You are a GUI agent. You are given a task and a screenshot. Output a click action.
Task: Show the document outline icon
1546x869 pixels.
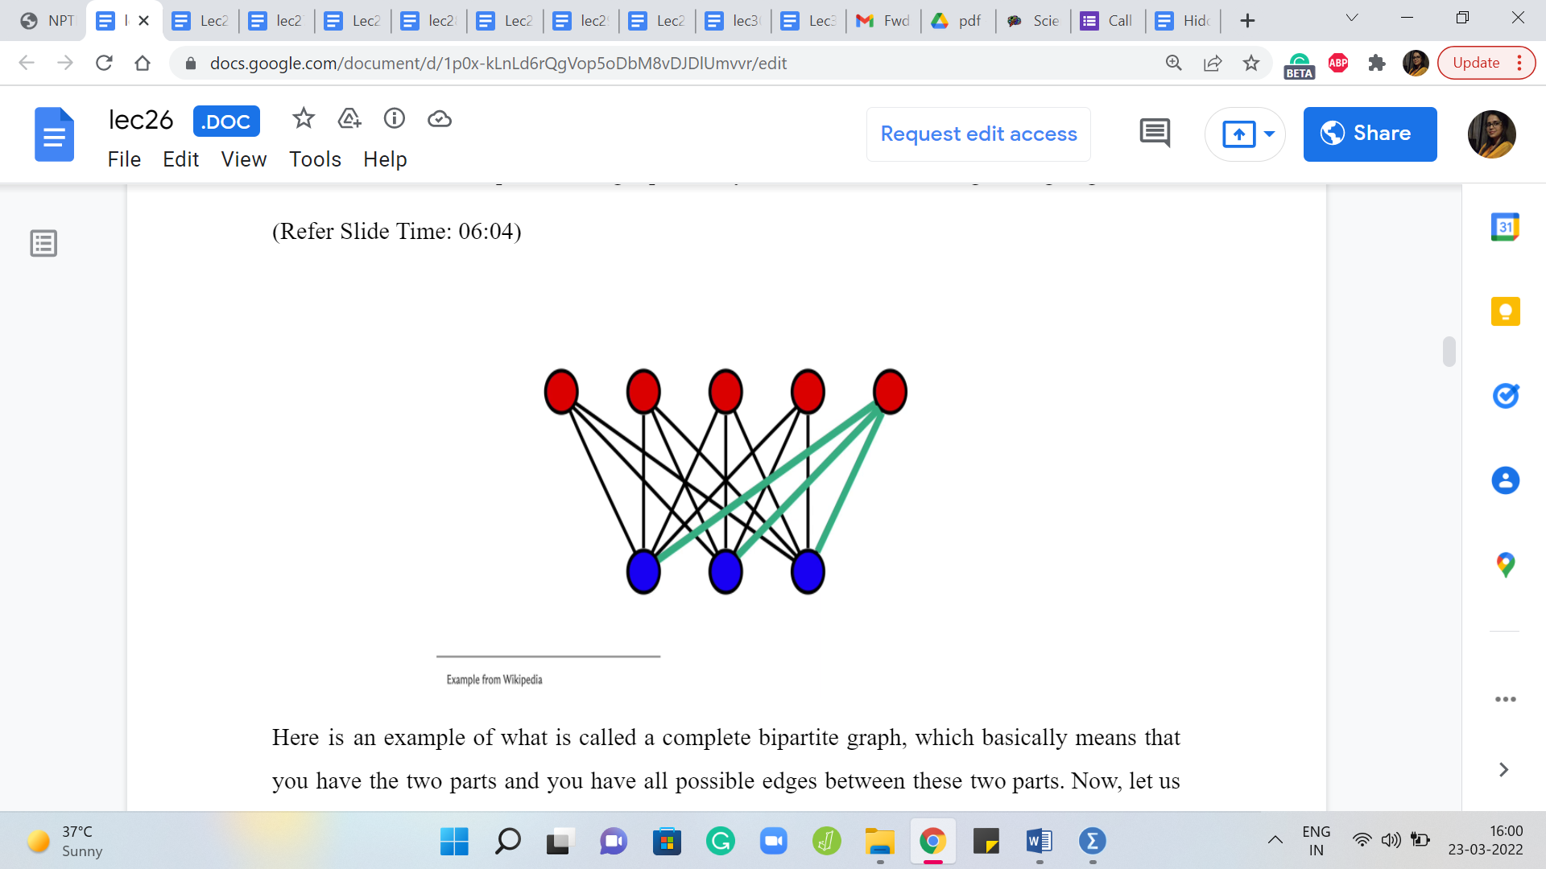click(43, 243)
